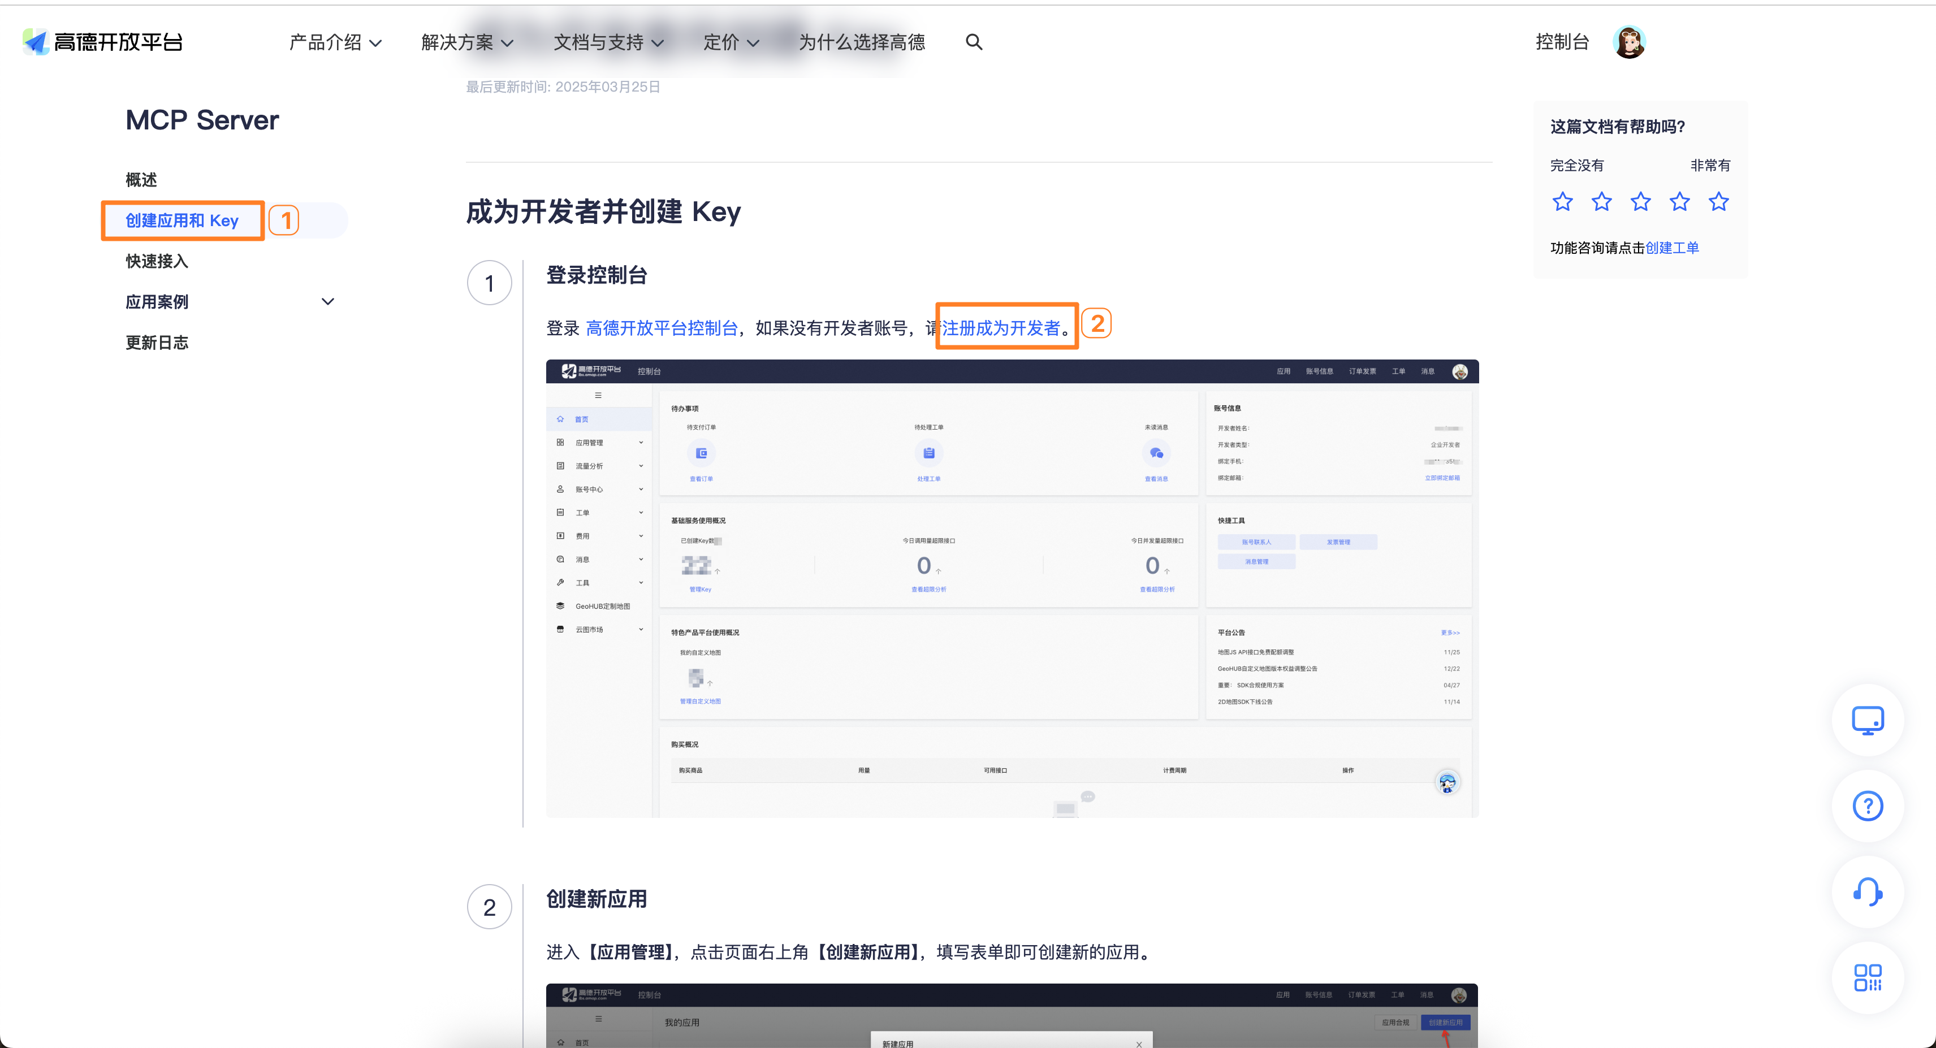This screenshot has height=1048, width=1936.
Task: Open the 产品介绍 dropdown menu
Action: (335, 42)
